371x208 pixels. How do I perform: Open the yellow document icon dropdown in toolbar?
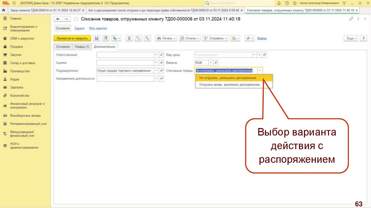(x=235, y=38)
